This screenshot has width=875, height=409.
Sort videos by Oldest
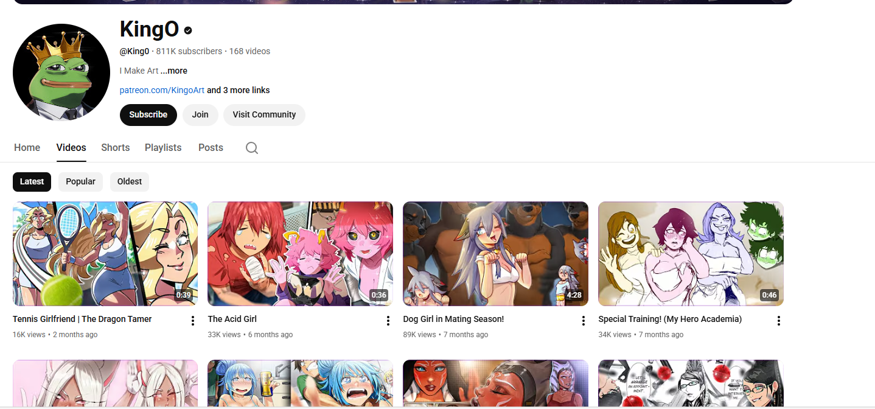pyautogui.click(x=130, y=181)
